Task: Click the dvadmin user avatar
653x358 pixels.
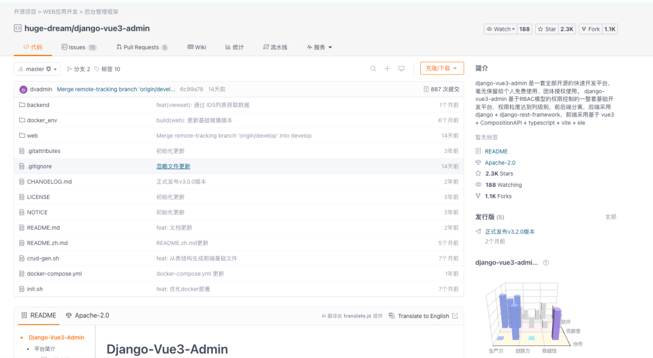Action: tap(24, 89)
